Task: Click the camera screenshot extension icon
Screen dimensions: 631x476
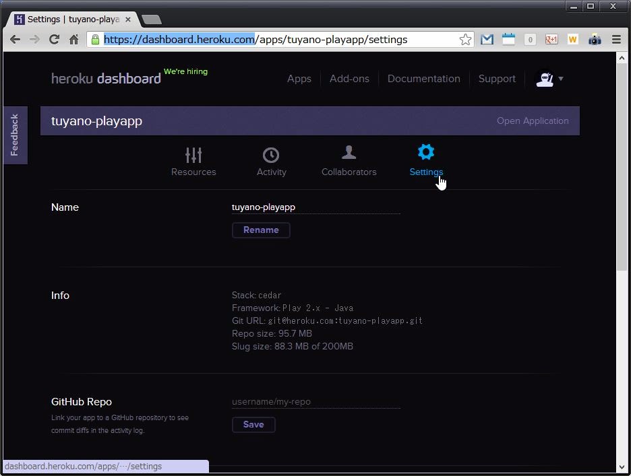Action: (x=595, y=40)
